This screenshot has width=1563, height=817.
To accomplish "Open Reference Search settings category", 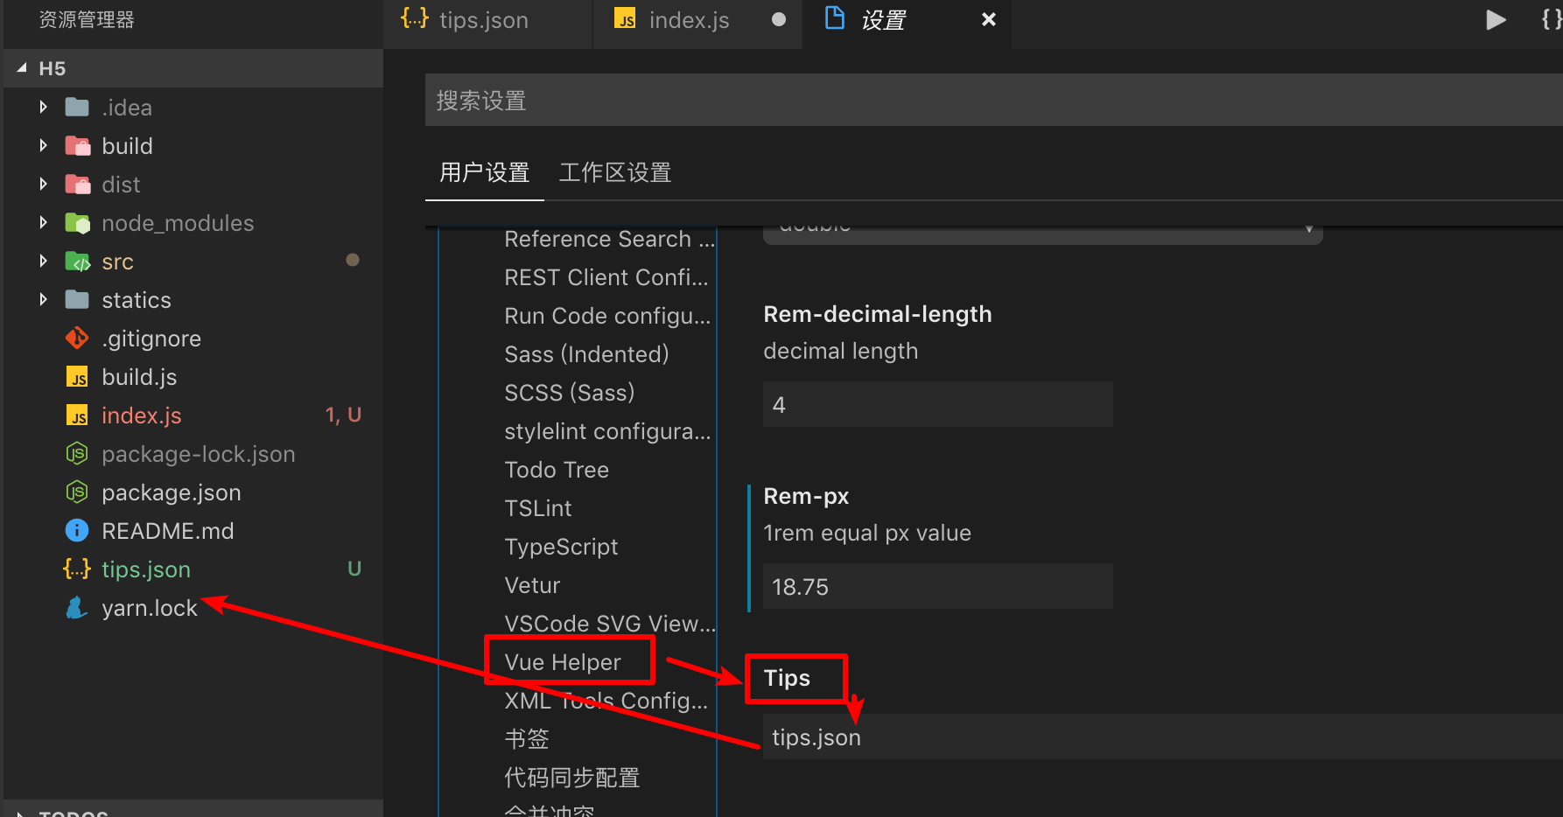I will 610,239.
